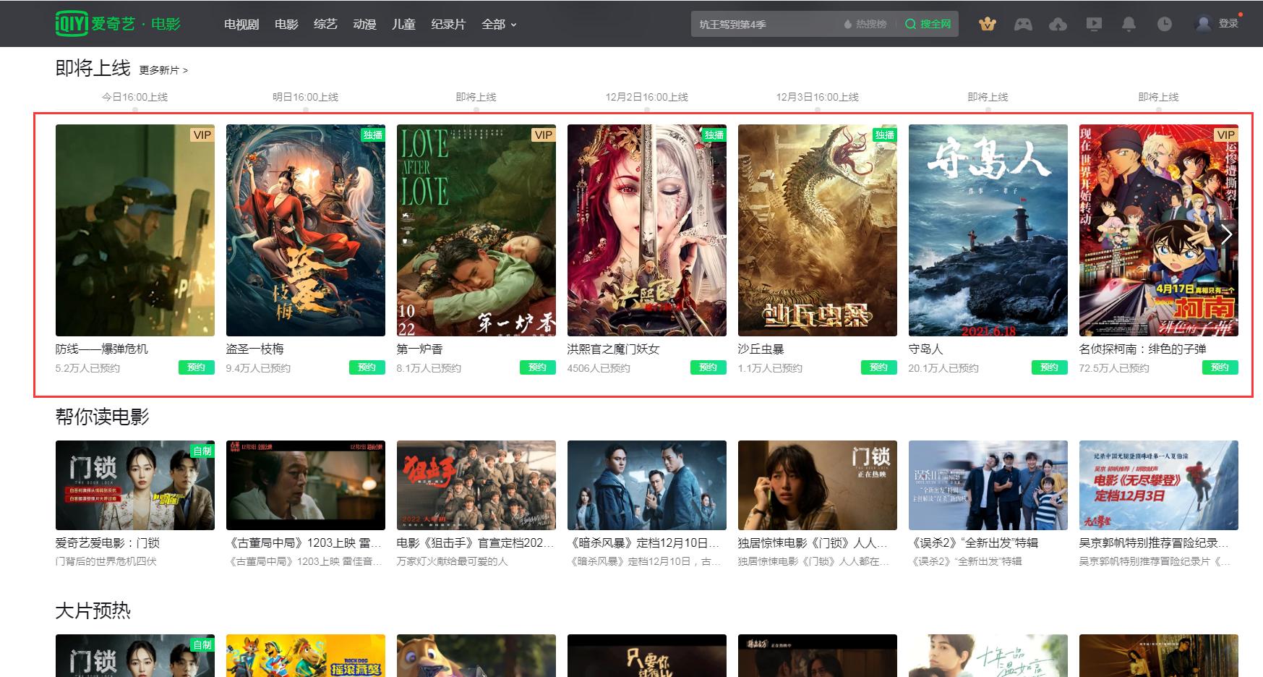Open the 儿童 menu item
This screenshot has height=677, width=1263.
tap(403, 24)
